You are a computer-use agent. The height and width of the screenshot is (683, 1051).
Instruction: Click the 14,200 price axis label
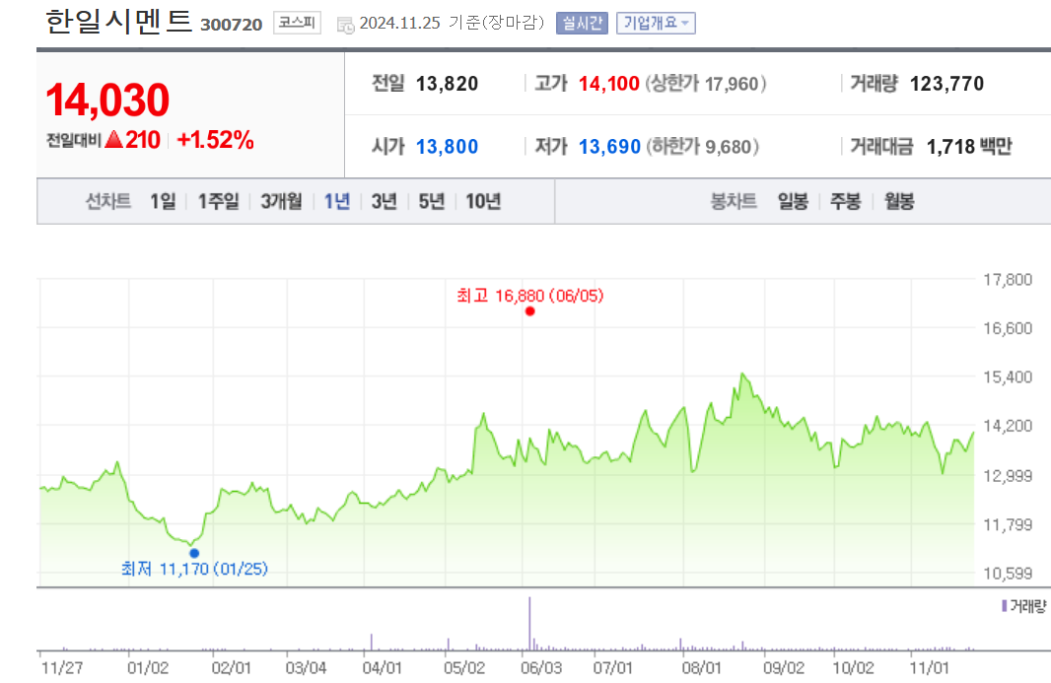(1008, 426)
